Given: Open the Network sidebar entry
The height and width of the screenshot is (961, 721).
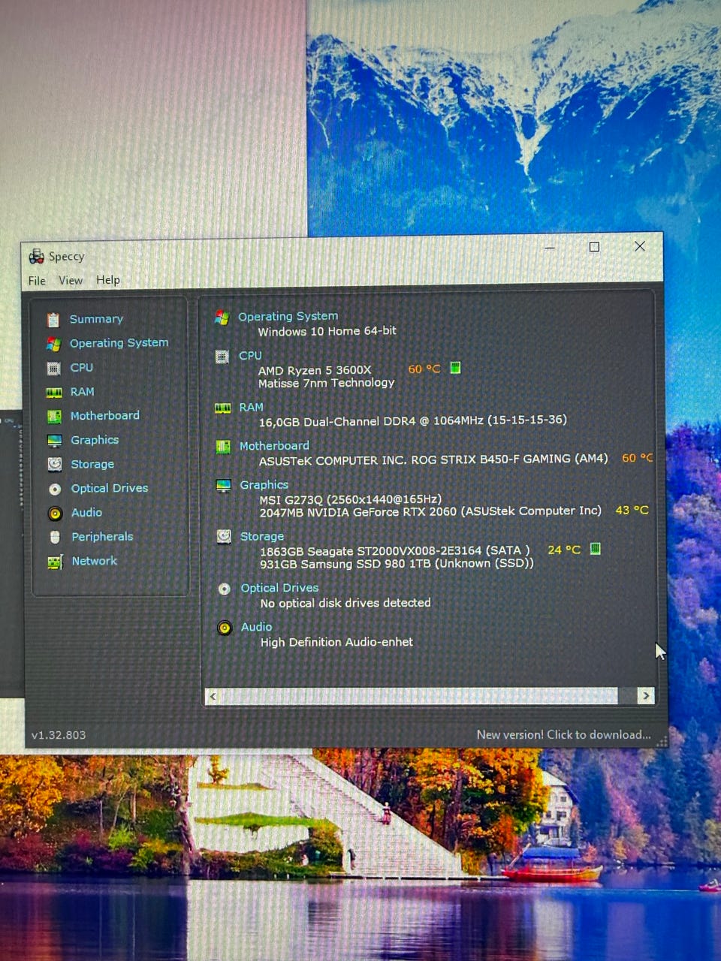Looking at the screenshot, I should pyautogui.click(x=95, y=561).
